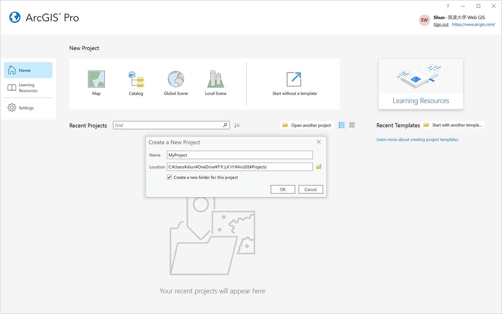
Task: Confirm new project with OK
Action: (283, 189)
